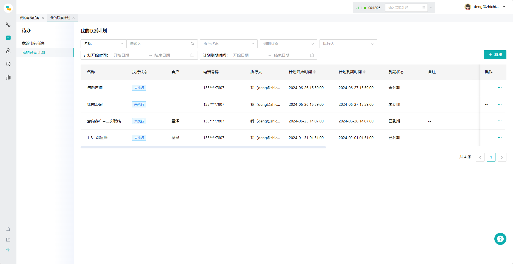Open the phone calls sidebar icon

8,25
